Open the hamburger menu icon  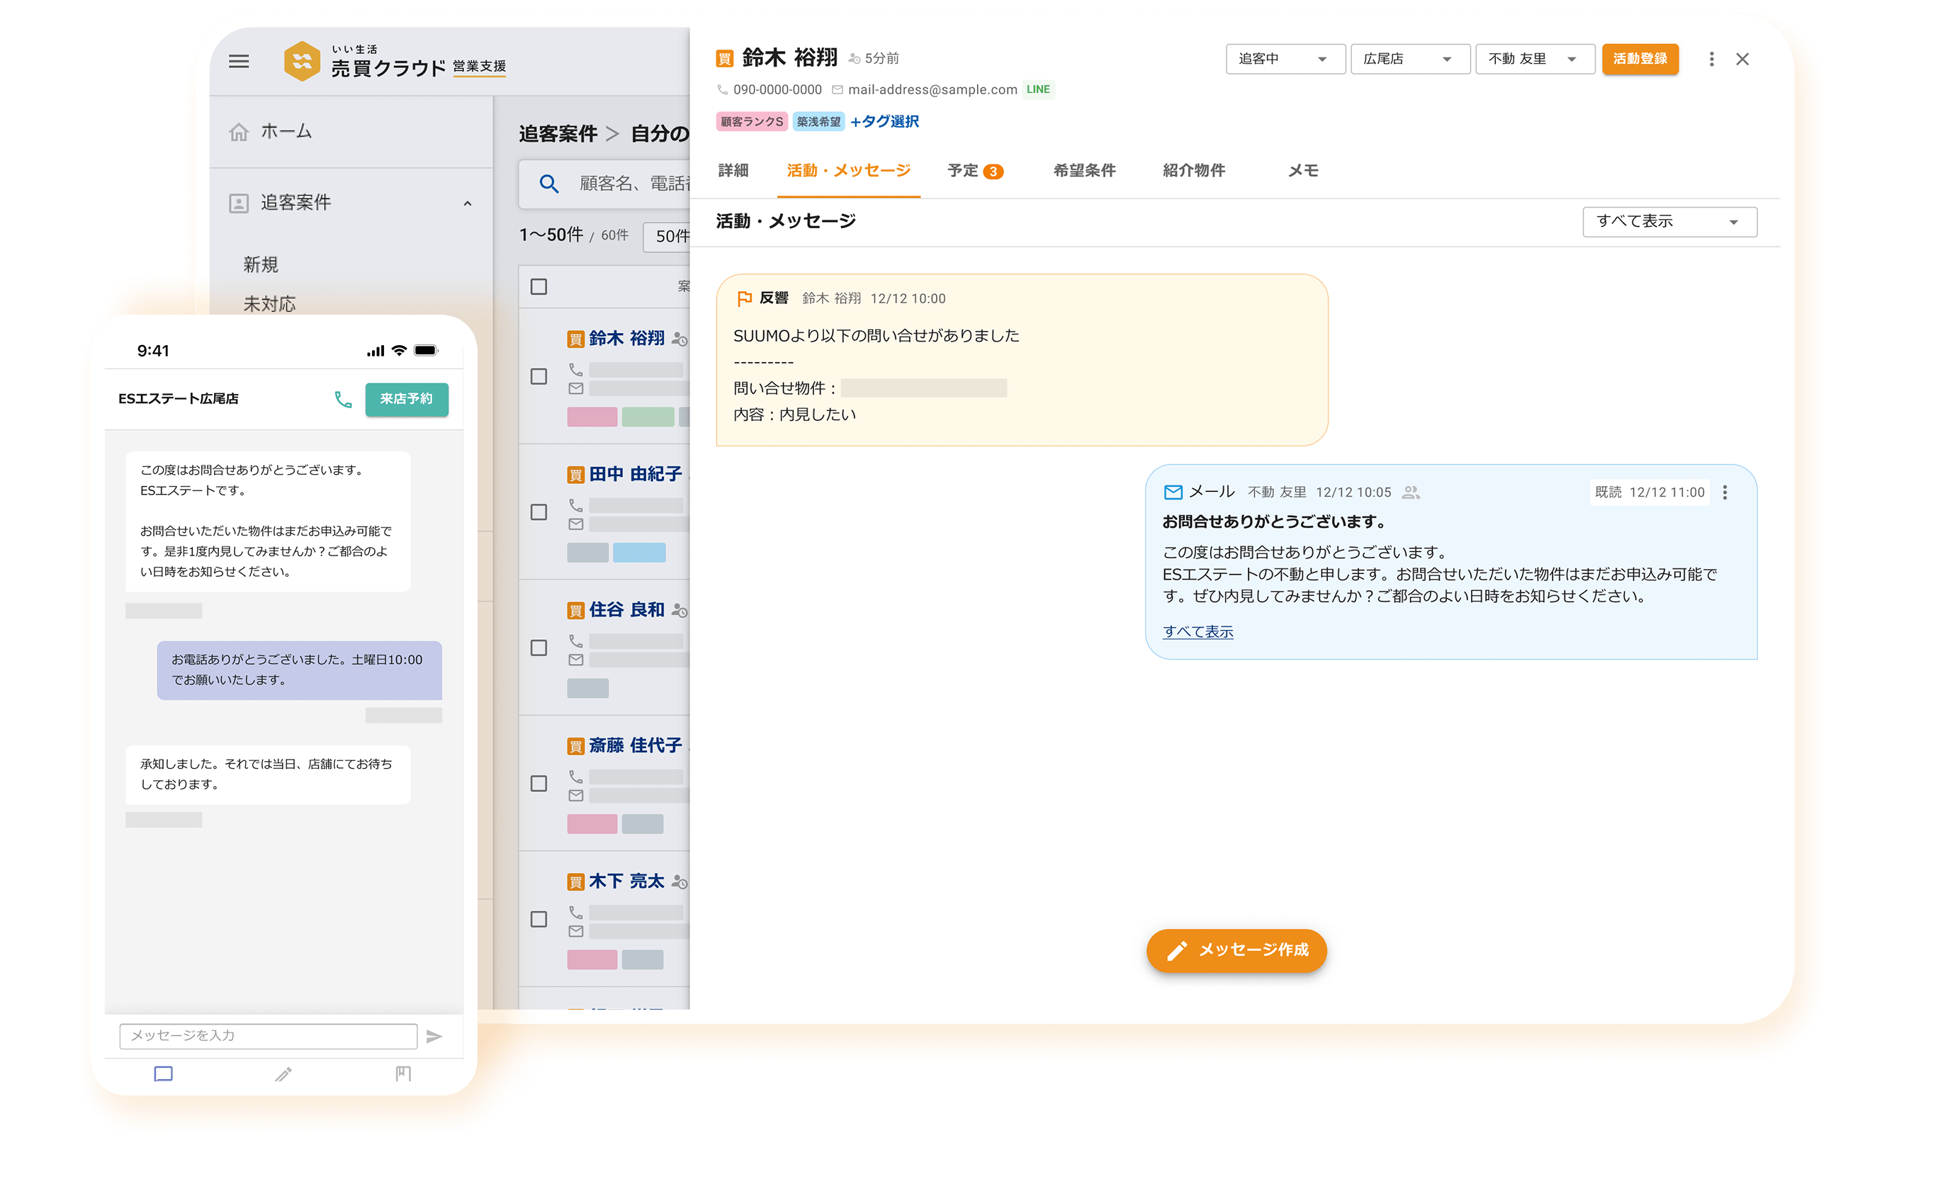pos(239,62)
